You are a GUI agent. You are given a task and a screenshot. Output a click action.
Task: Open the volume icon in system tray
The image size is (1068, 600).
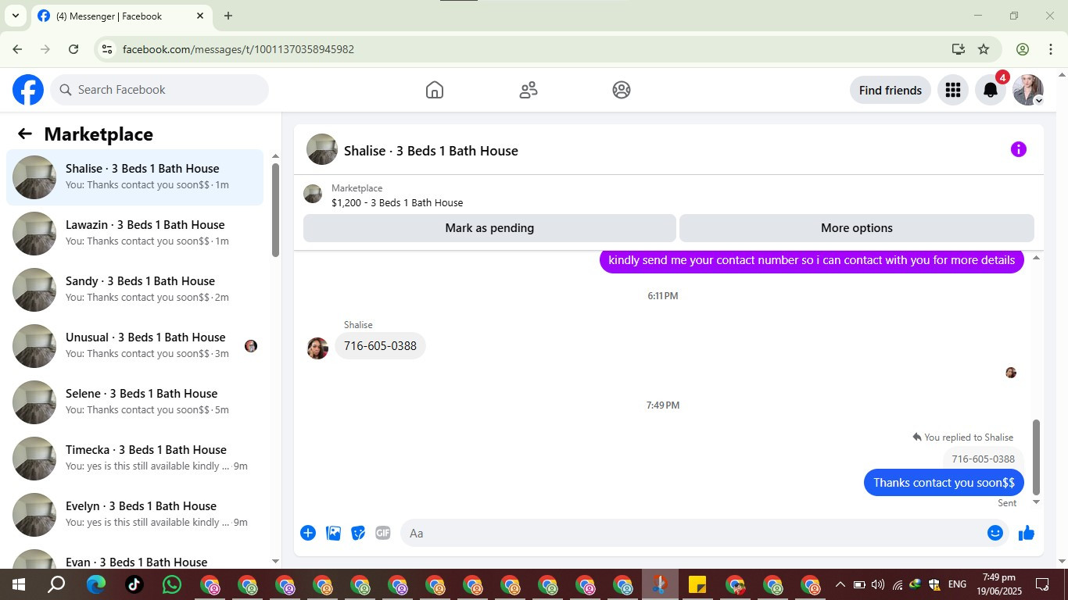point(878,584)
